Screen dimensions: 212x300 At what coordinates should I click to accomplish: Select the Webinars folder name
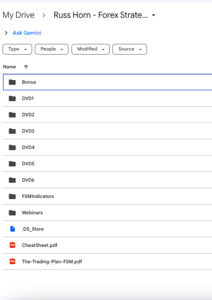tap(32, 213)
